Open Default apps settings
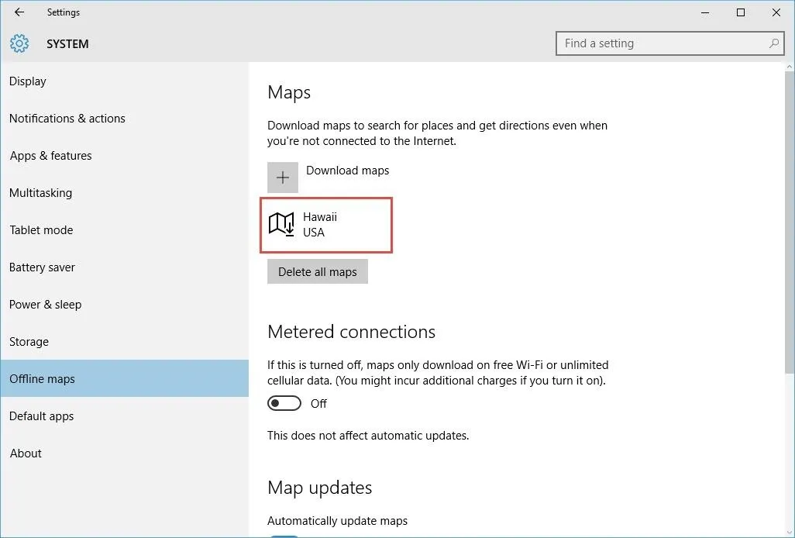Image resolution: width=795 pixels, height=538 pixels. (x=124, y=416)
